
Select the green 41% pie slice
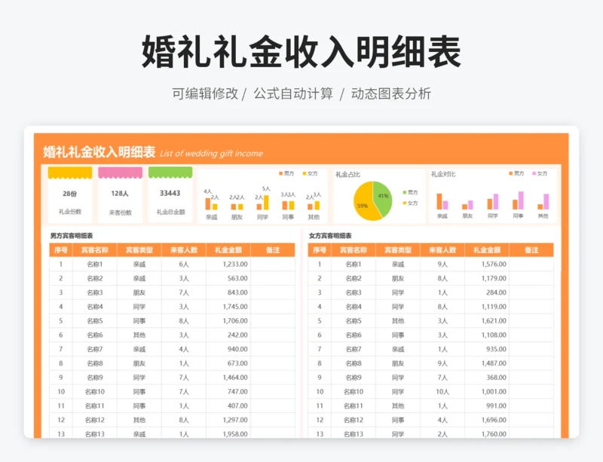383,198
